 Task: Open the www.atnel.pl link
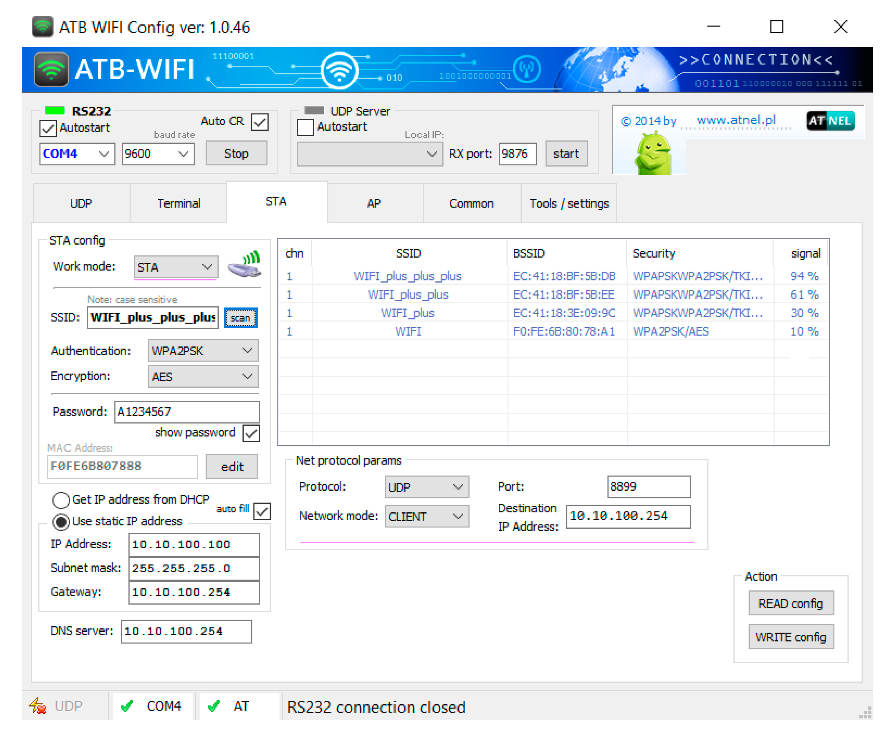pyautogui.click(x=736, y=120)
